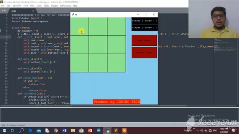239x134 pixels.
Task: Open the Preferences menu
Action: [65, 6]
